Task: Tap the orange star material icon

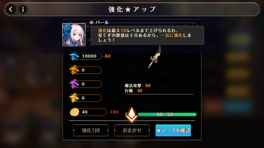Action: [74, 70]
